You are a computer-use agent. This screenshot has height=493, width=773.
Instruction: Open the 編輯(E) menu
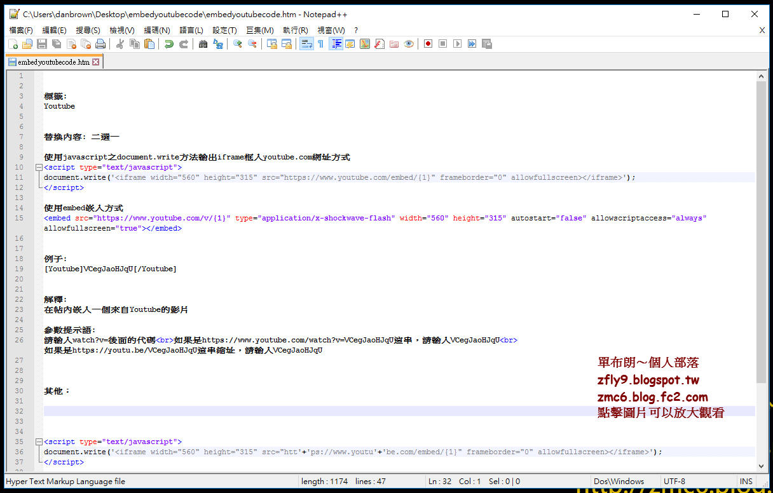tap(54, 30)
